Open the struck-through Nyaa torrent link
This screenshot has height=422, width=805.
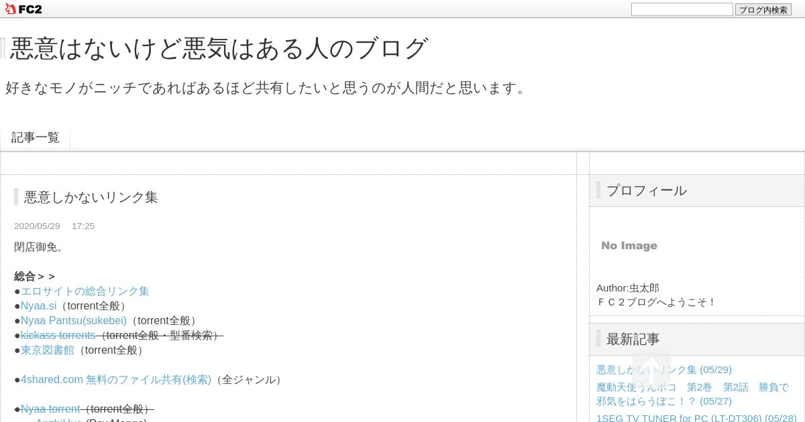click(50, 409)
